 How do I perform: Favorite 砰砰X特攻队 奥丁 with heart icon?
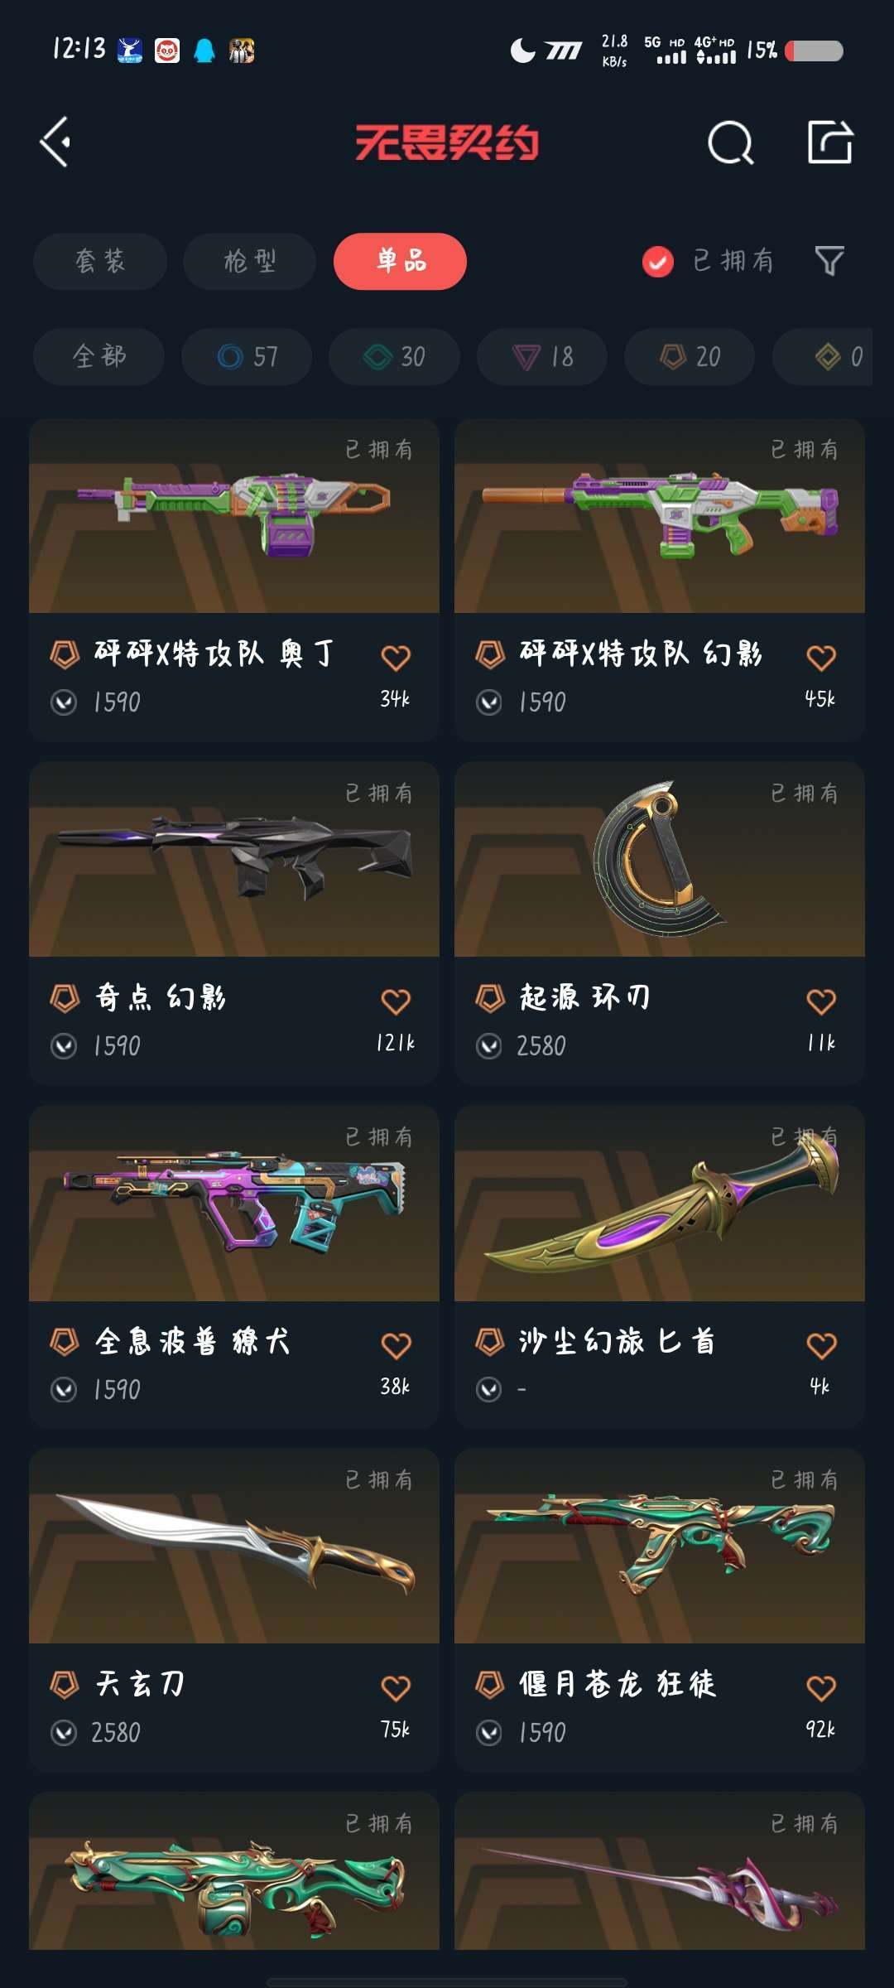point(396,659)
